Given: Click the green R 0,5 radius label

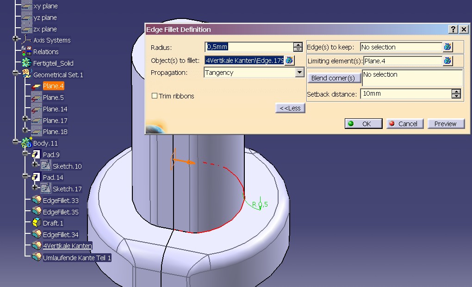Looking at the screenshot, I should click(260, 204).
